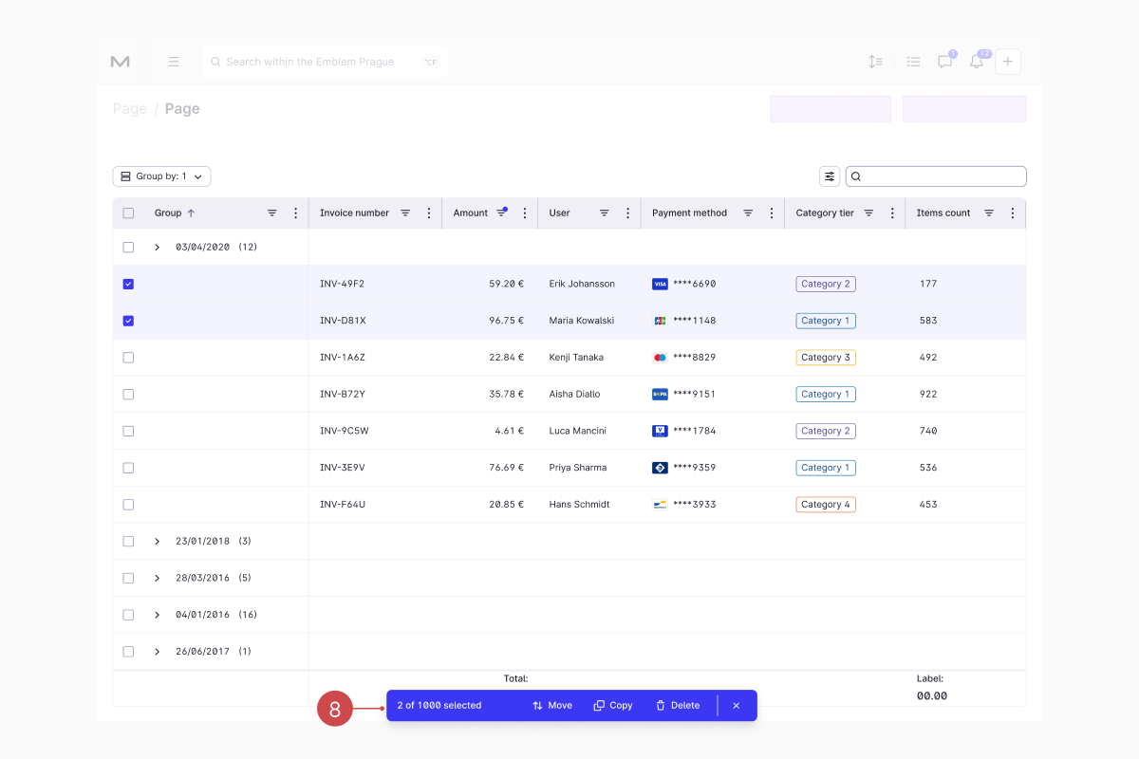The height and width of the screenshot is (759, 1139).
Task: Check the INV-1A6Z row checkbox
Action: (128, 358)
